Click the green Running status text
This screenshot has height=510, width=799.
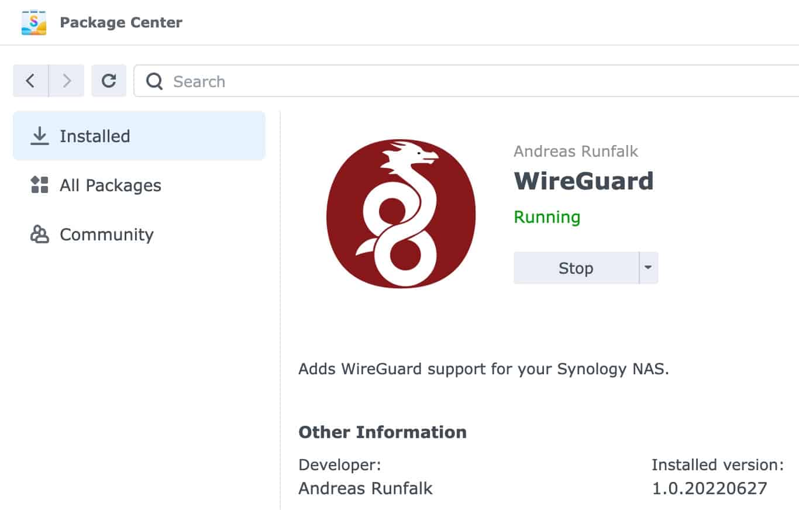547,217
